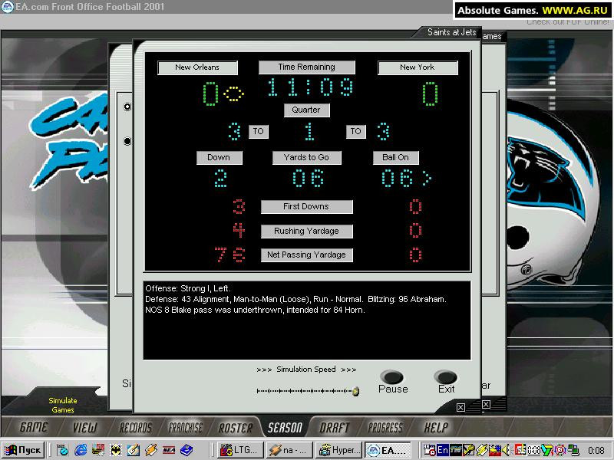Open the notepad pencil quick launch icon

click(134, 450)
